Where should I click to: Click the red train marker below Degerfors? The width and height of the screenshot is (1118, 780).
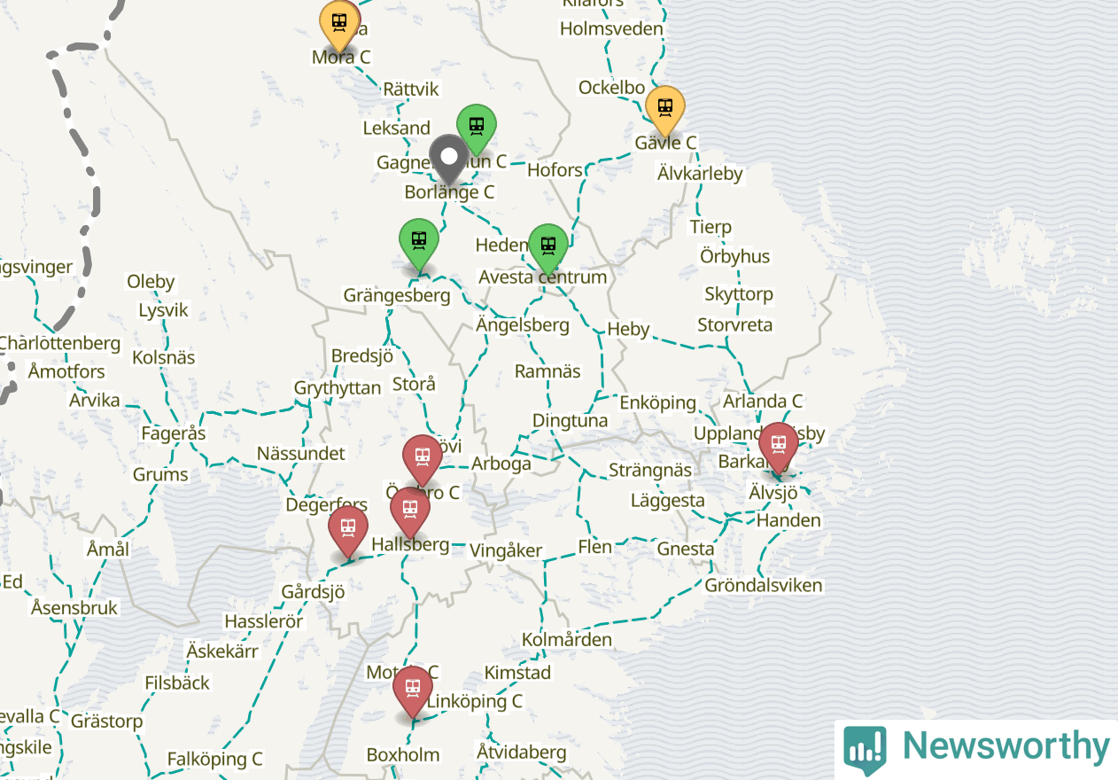[x=348, y=533]
